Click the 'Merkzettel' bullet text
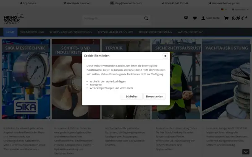This screenshot has height=157, width=252. pyautogui.click(x=96, y=85)
